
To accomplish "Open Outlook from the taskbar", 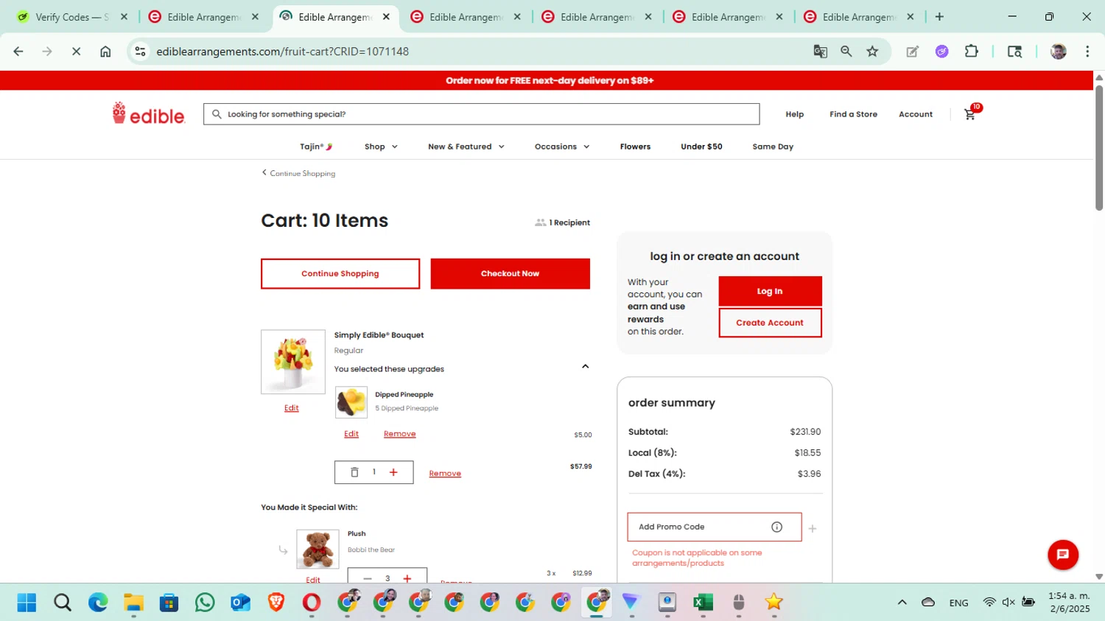I will 240,603.
